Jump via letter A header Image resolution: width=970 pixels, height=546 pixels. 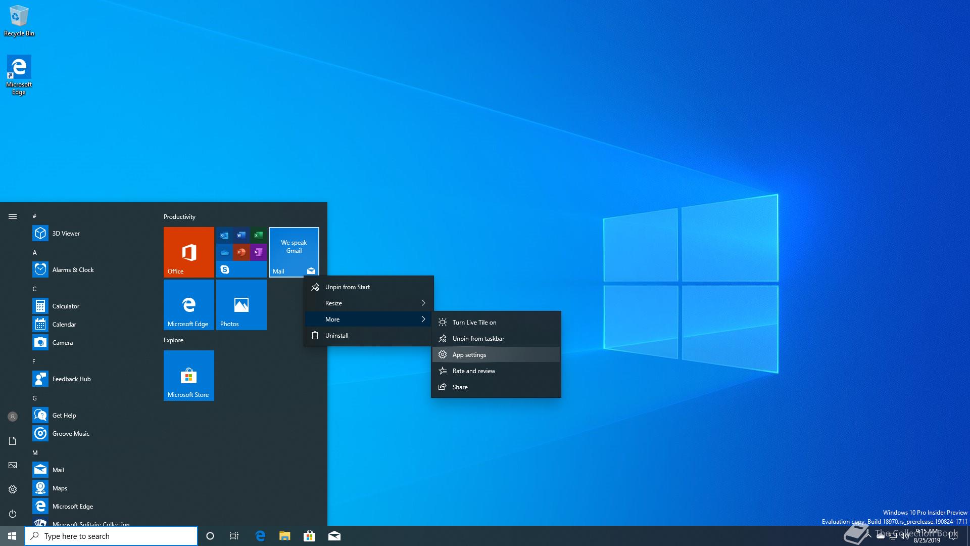point(35,253)
